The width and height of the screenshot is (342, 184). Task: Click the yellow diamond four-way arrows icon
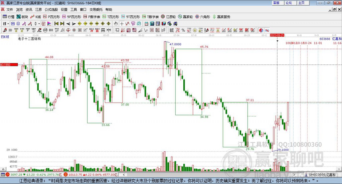click(103, 24)
